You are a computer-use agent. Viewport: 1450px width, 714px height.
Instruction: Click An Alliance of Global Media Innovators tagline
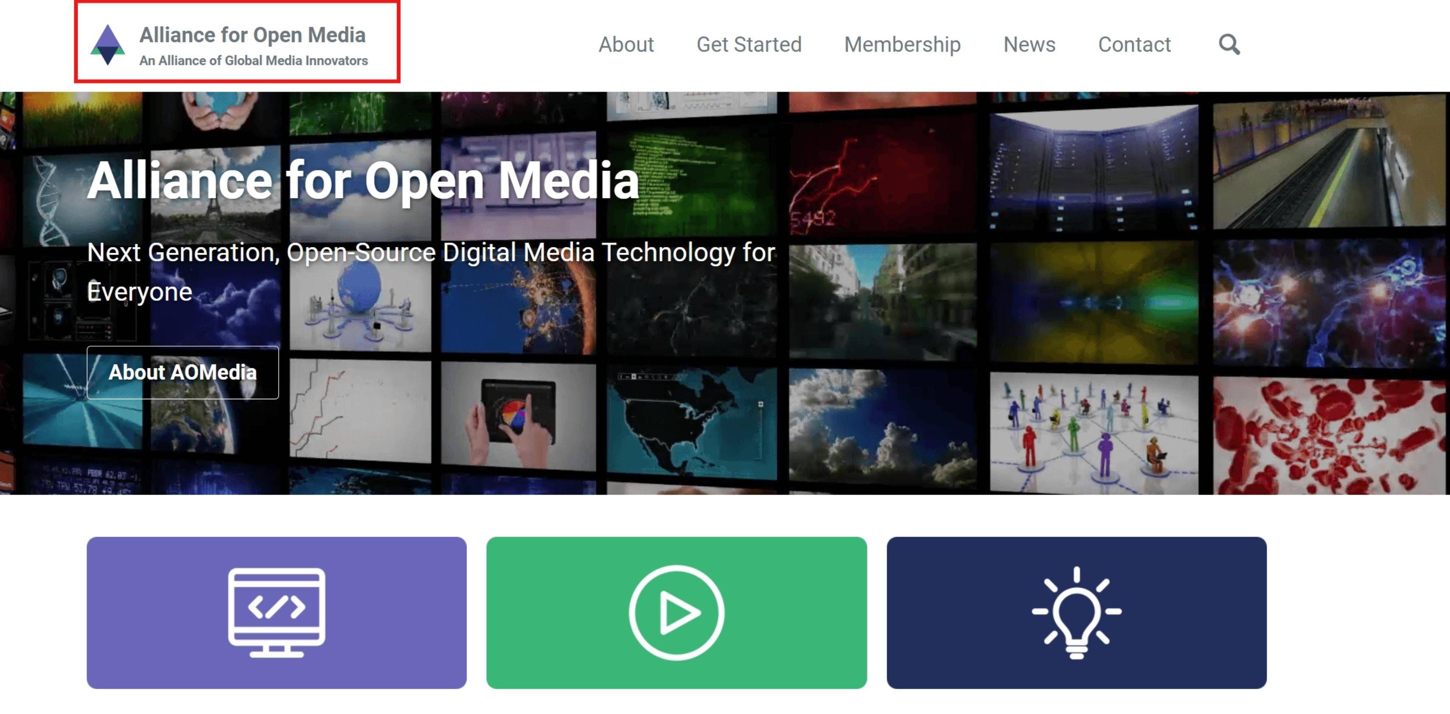[x=253, y=60]
